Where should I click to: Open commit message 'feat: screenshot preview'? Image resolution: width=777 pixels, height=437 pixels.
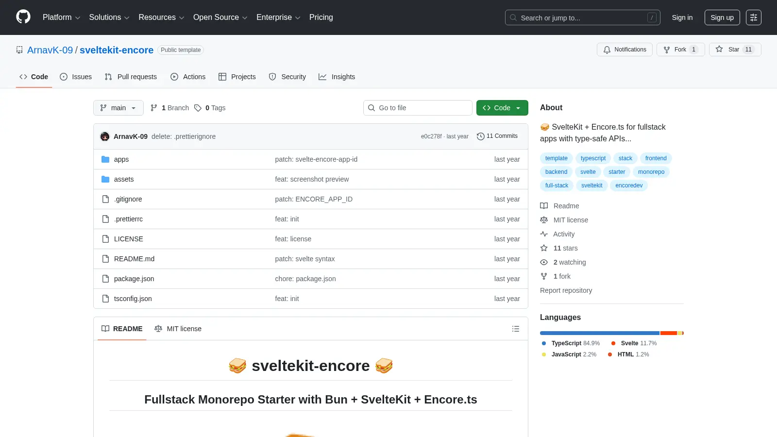tap(312, 179)
